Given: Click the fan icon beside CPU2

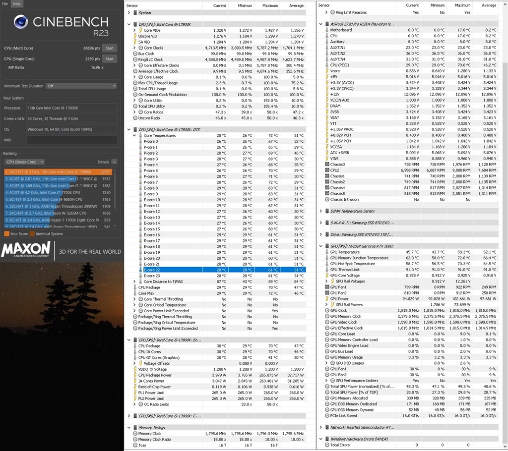Looking at the screenshot, I should click(x=327, y=170).
